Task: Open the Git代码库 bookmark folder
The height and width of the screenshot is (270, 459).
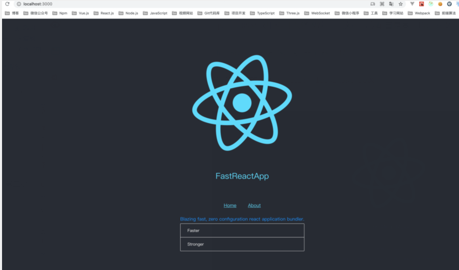Action: pos(209,13)
